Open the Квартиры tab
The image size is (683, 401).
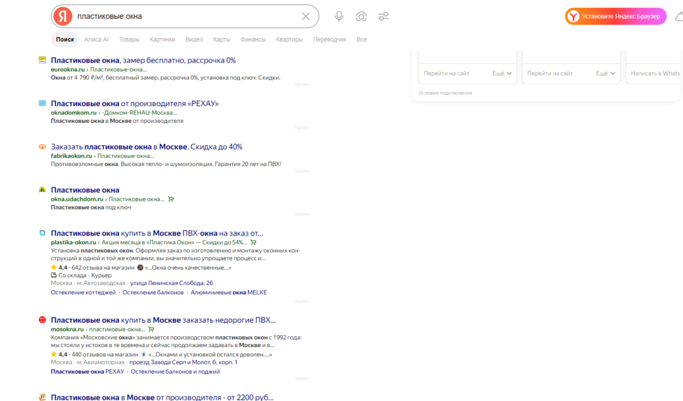tap(289, 39)
